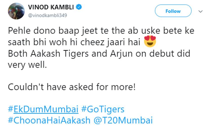Open the VINOD KAMBLI display name
Viewport: 215px width, 127px height.
(51, 7)
